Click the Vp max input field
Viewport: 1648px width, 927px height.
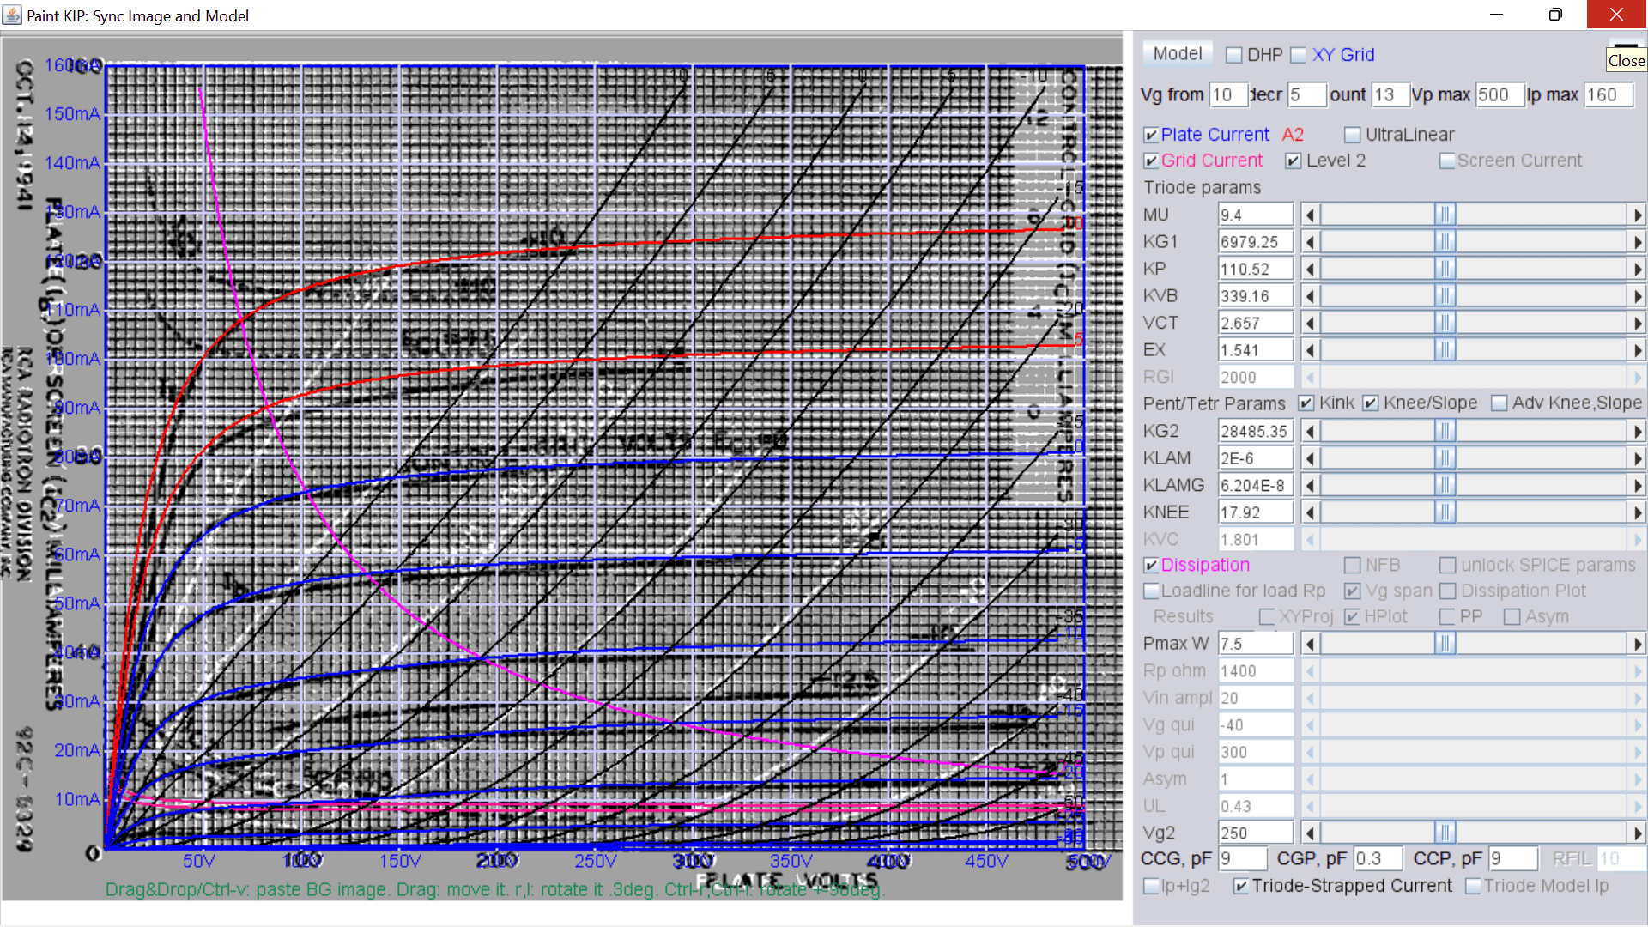(1500, 95)
